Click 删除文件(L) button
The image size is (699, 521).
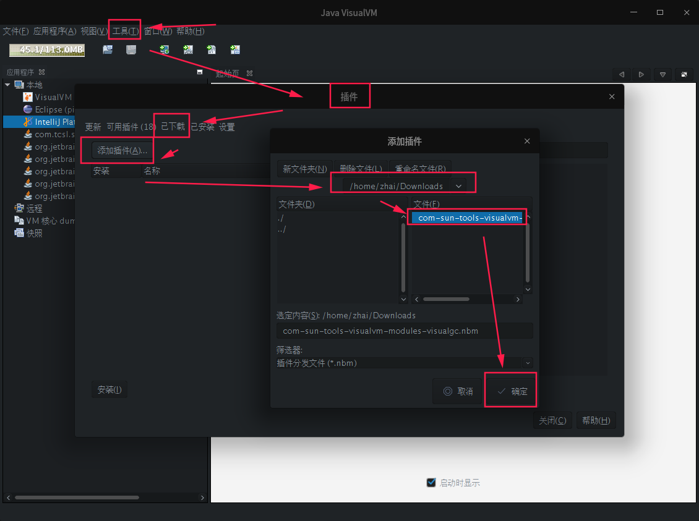(x=361, y=169)
